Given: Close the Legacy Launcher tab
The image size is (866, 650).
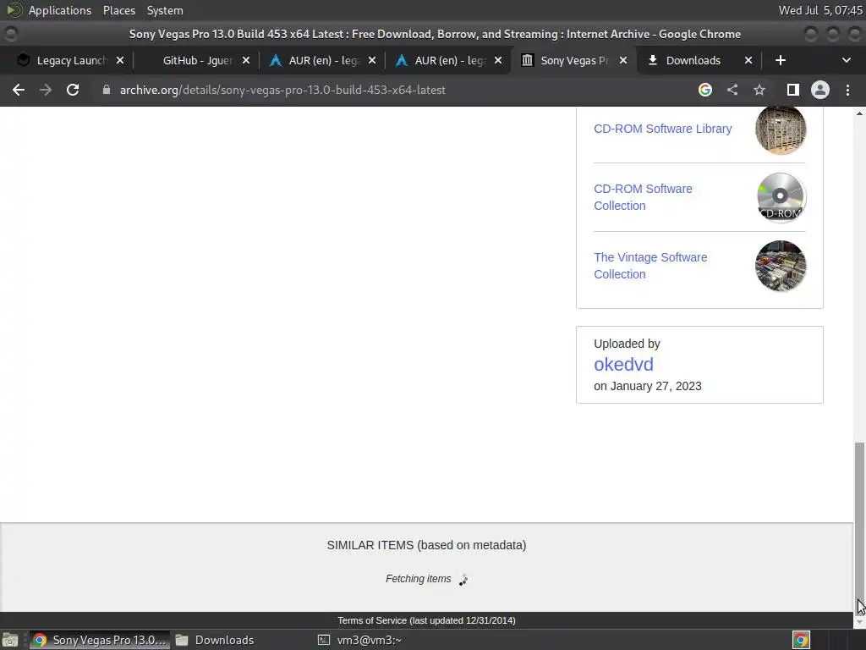Looking at the screenshot, I should pos(120,60).
